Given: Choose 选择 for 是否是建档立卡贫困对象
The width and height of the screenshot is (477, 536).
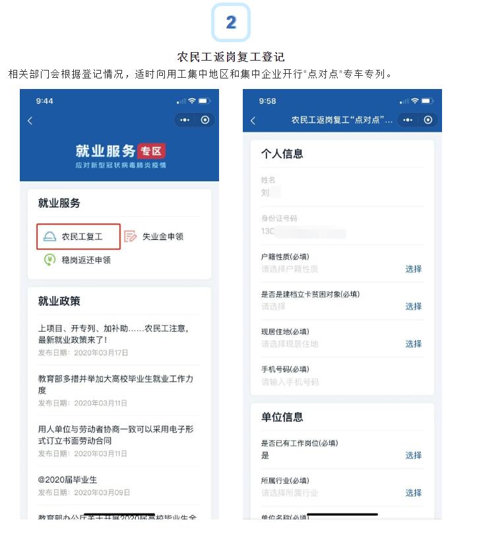Looking at the screenshot, I should 414,307.
